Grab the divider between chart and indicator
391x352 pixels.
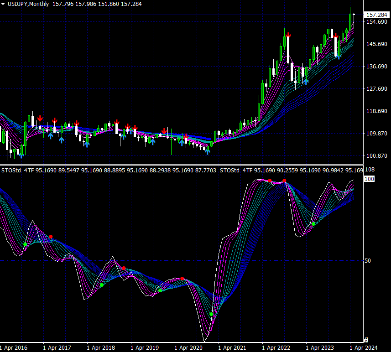tap(182, 165)
